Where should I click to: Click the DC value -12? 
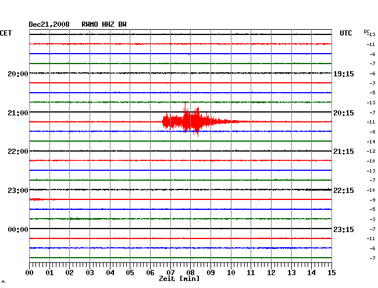coord(371,151)
